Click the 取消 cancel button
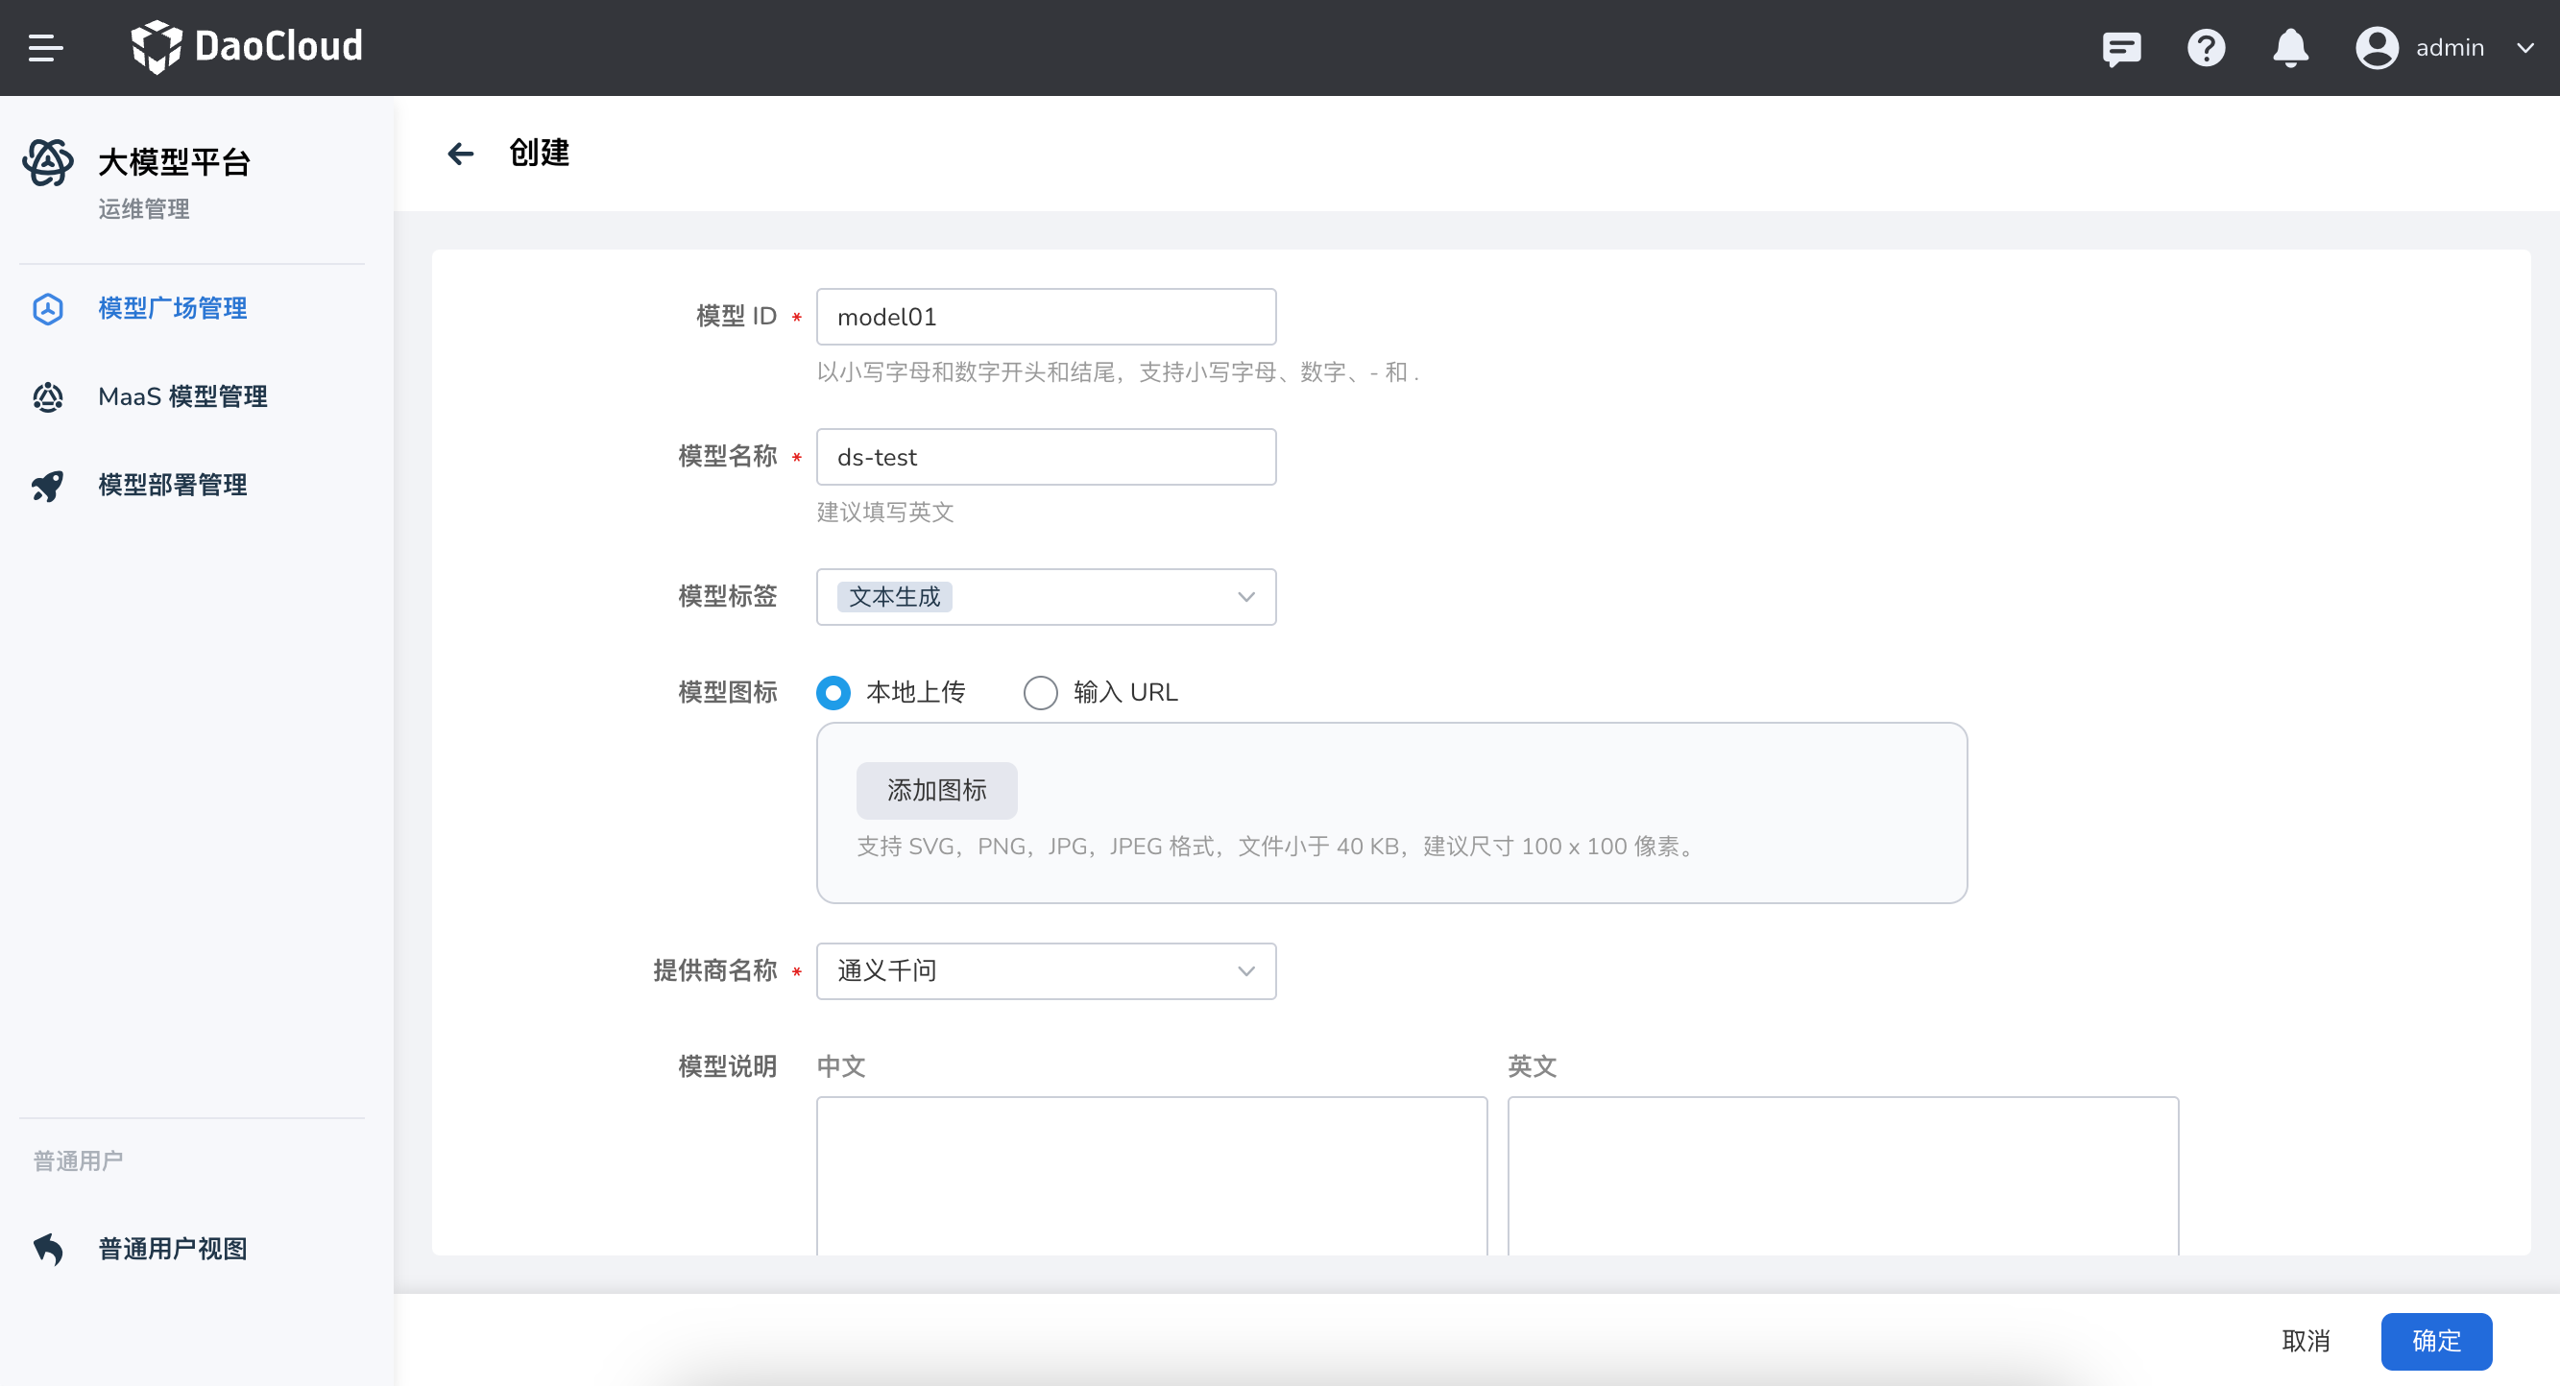Screen dimensions: 2560x1386 2306,1340
